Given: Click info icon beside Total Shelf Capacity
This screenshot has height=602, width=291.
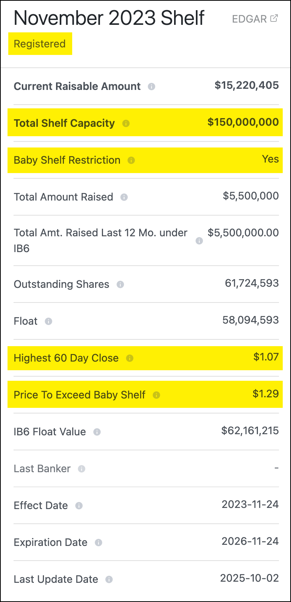Looking at the screenshot, I should pos(126,123).
